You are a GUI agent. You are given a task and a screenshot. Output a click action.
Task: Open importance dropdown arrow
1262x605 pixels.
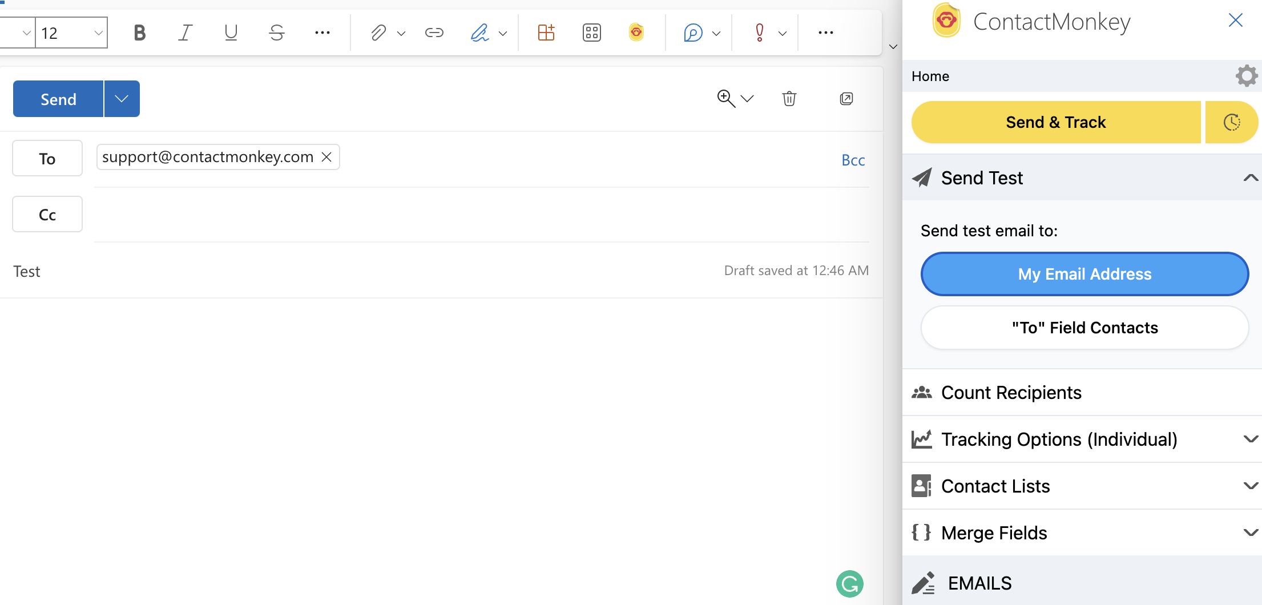click(x=783, y=33)
